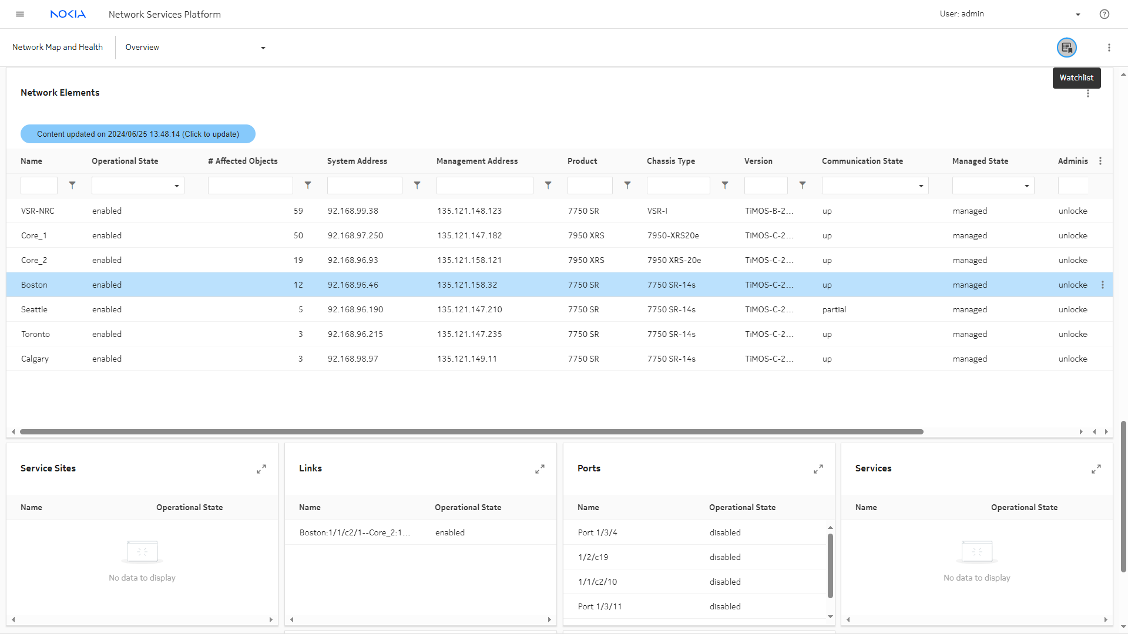Maximize the Ports panel

(x=818, y=469)
